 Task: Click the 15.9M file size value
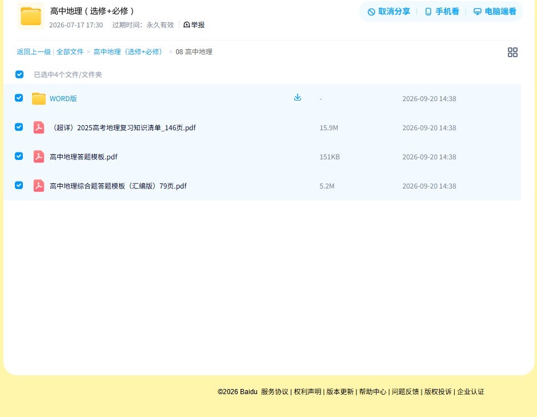click(x=329, y=128)
